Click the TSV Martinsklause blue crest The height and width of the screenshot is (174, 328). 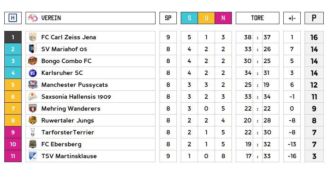(33, 156)
